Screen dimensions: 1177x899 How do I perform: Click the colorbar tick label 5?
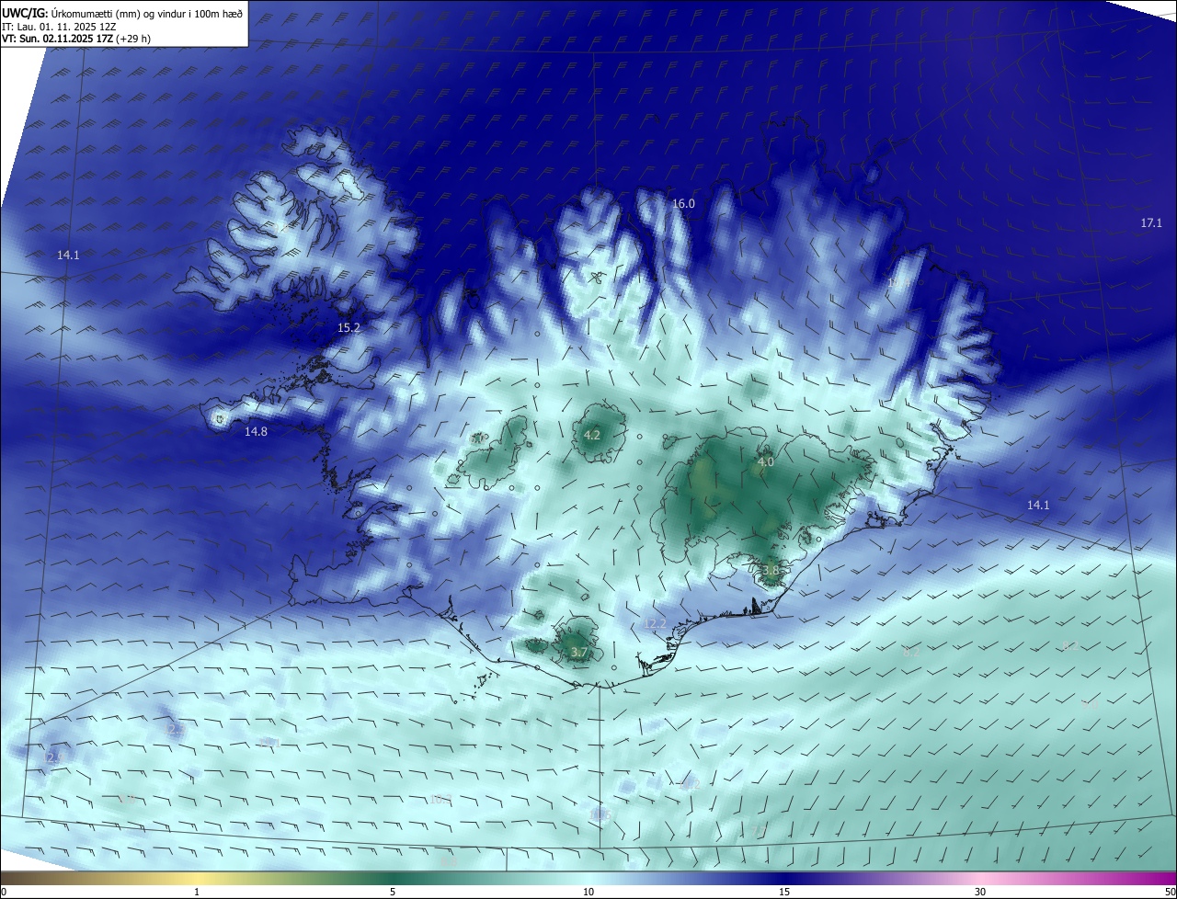(x=393, y=893)
